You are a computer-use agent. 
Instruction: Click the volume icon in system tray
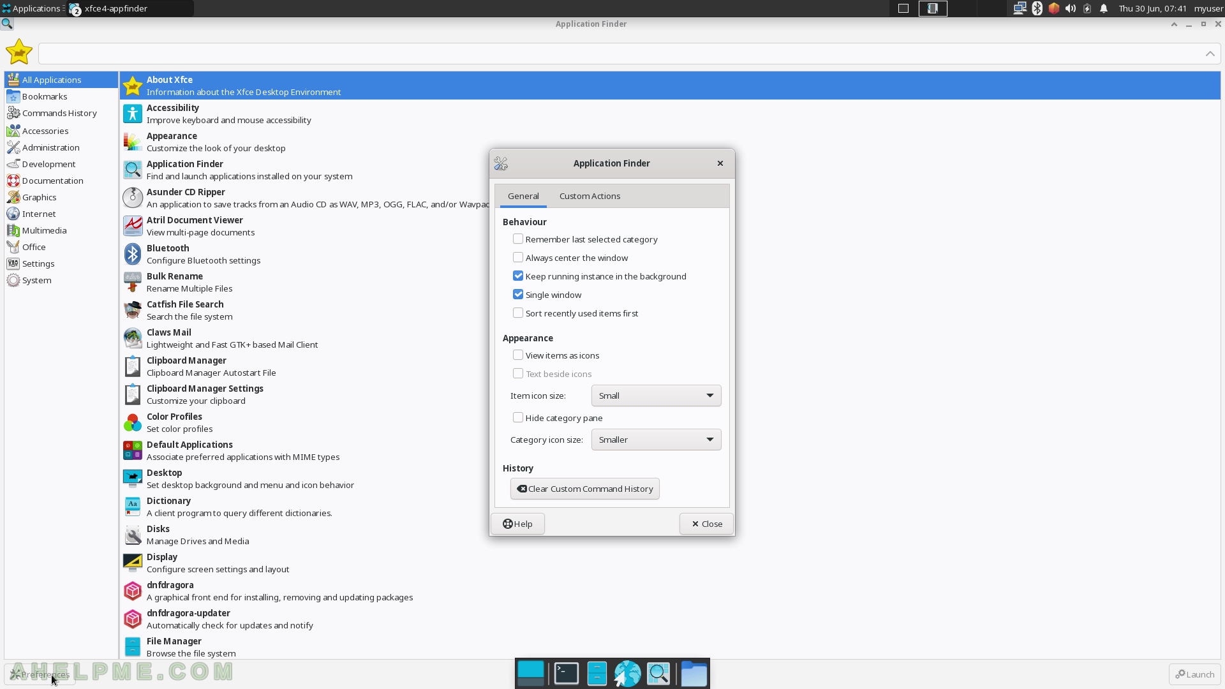click(x=1071, y=8)
